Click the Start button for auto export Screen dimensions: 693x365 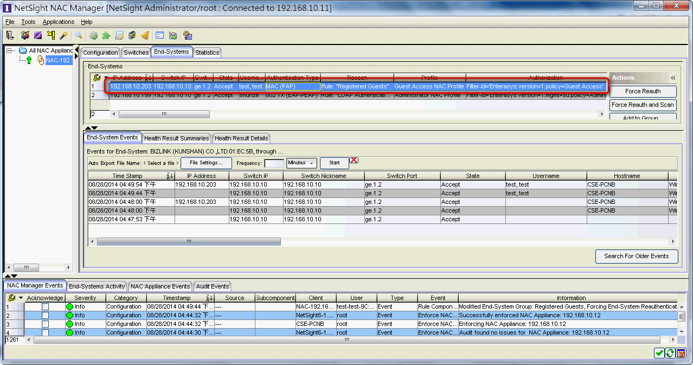click(x=335, y=163)
